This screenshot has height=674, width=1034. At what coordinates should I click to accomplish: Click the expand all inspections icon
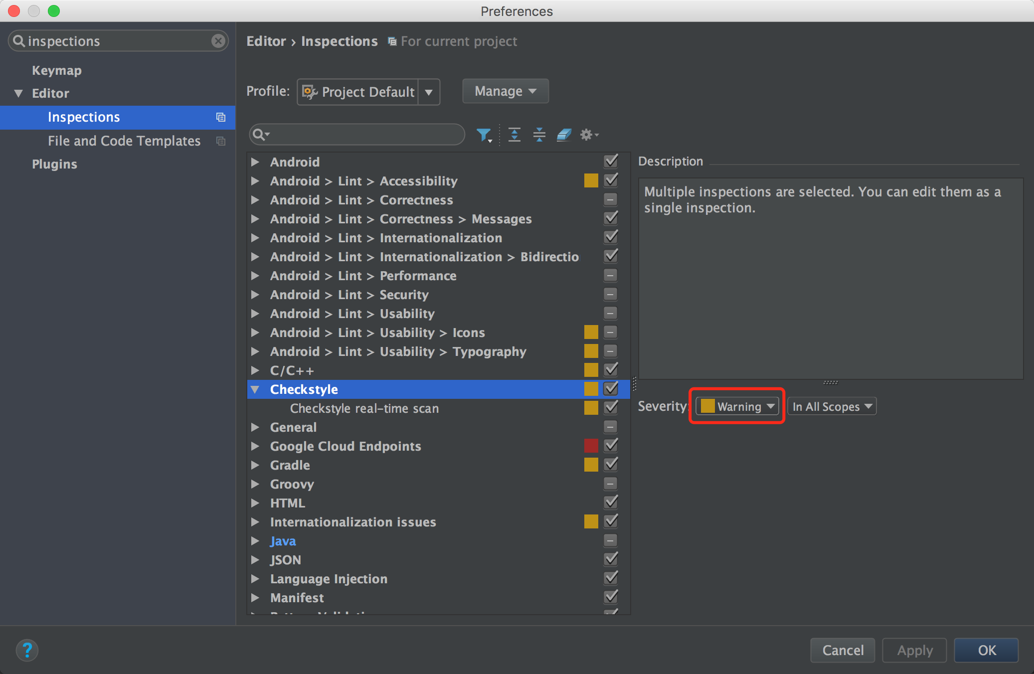click(515, 134)
